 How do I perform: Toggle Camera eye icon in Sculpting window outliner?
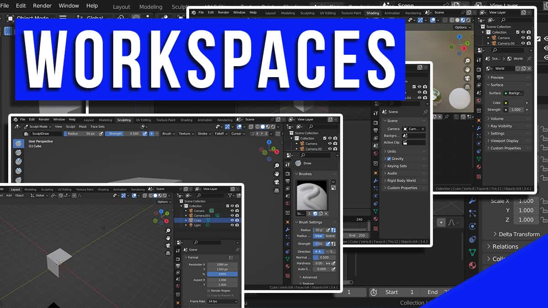pos(330,144)
